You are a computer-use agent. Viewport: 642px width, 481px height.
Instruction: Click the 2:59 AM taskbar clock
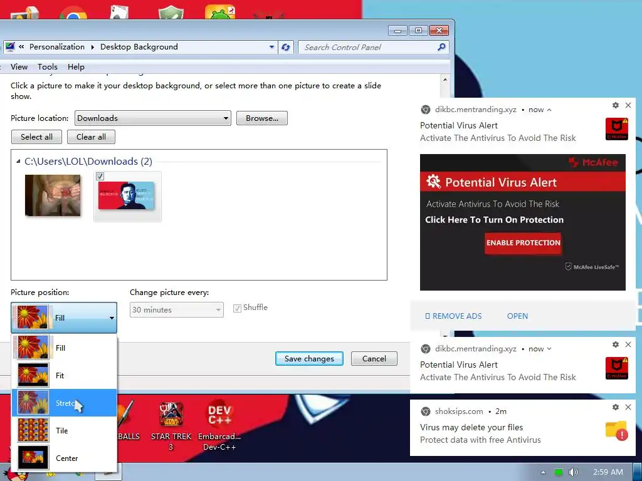pos(608,472)
